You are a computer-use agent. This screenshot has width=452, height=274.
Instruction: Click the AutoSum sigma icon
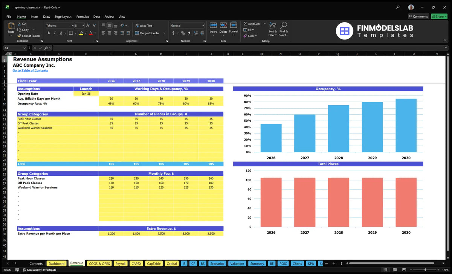pyautogui.click(x=245, y=24)
